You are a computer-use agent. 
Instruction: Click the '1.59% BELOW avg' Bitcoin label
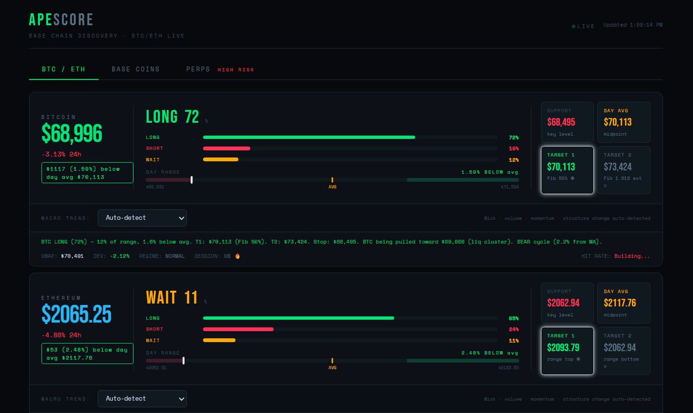(x=490, y=172)
